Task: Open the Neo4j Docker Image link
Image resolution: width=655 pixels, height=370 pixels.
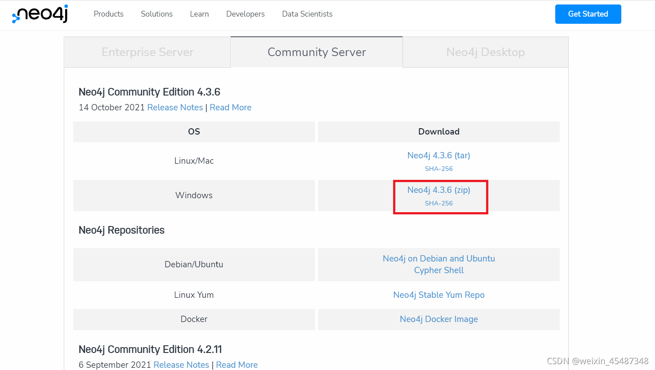Action: click(439, 319)
